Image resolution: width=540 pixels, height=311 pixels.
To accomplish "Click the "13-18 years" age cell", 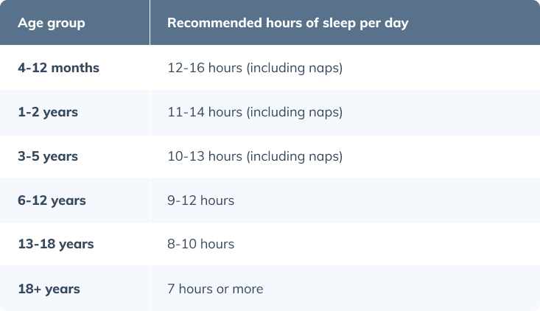I will [x=55, y=244].
